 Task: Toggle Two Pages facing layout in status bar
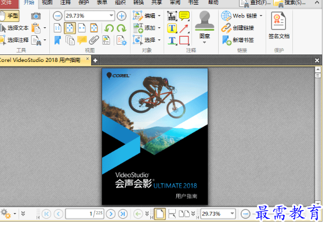184,214
